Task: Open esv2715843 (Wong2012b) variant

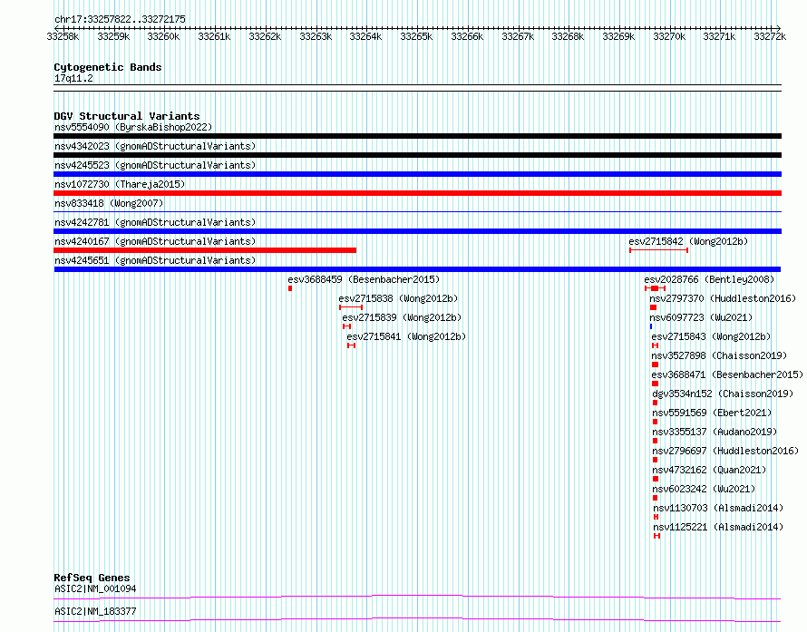Action: (x=711, y=336)
